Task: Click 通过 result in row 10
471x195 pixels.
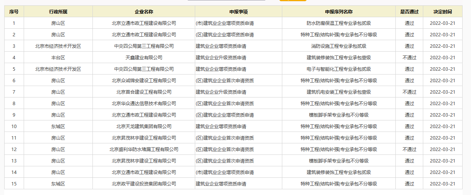Action: [409, 127]
